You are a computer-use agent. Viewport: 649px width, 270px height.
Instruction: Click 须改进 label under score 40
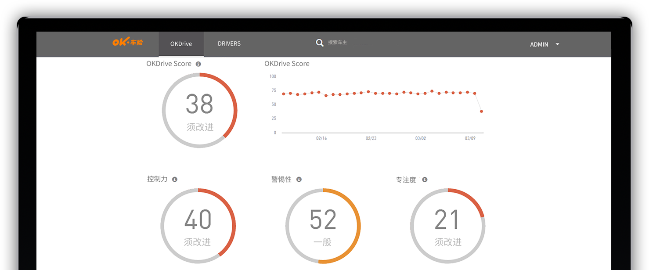[198, 242]
